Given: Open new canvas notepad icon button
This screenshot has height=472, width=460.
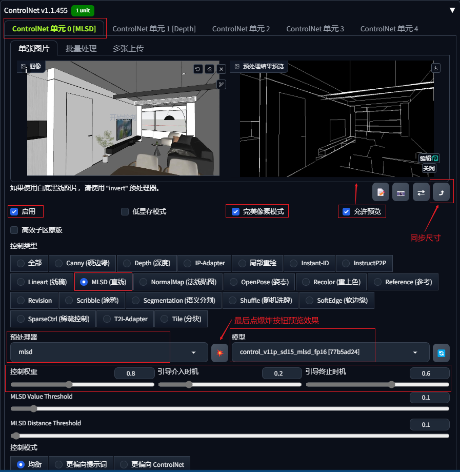Looking at the screenshot, I should click(381, 192).
